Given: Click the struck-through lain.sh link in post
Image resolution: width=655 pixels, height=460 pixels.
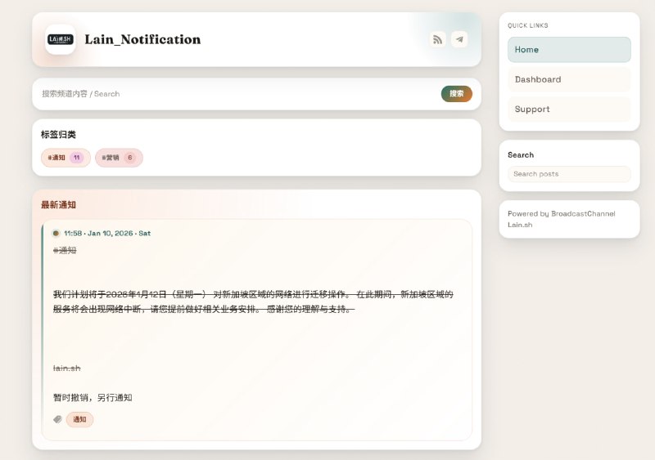Looking at the screenshot, I should [67, 368].
